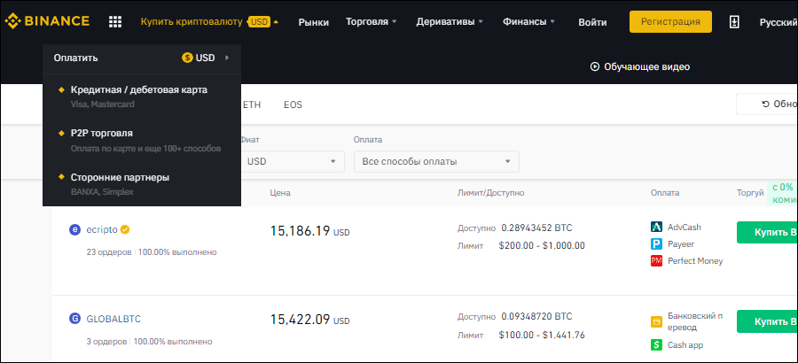Click the GLOBALBTC avatar icon
Viewport: 798px width, 363px height.
point(75,319)
